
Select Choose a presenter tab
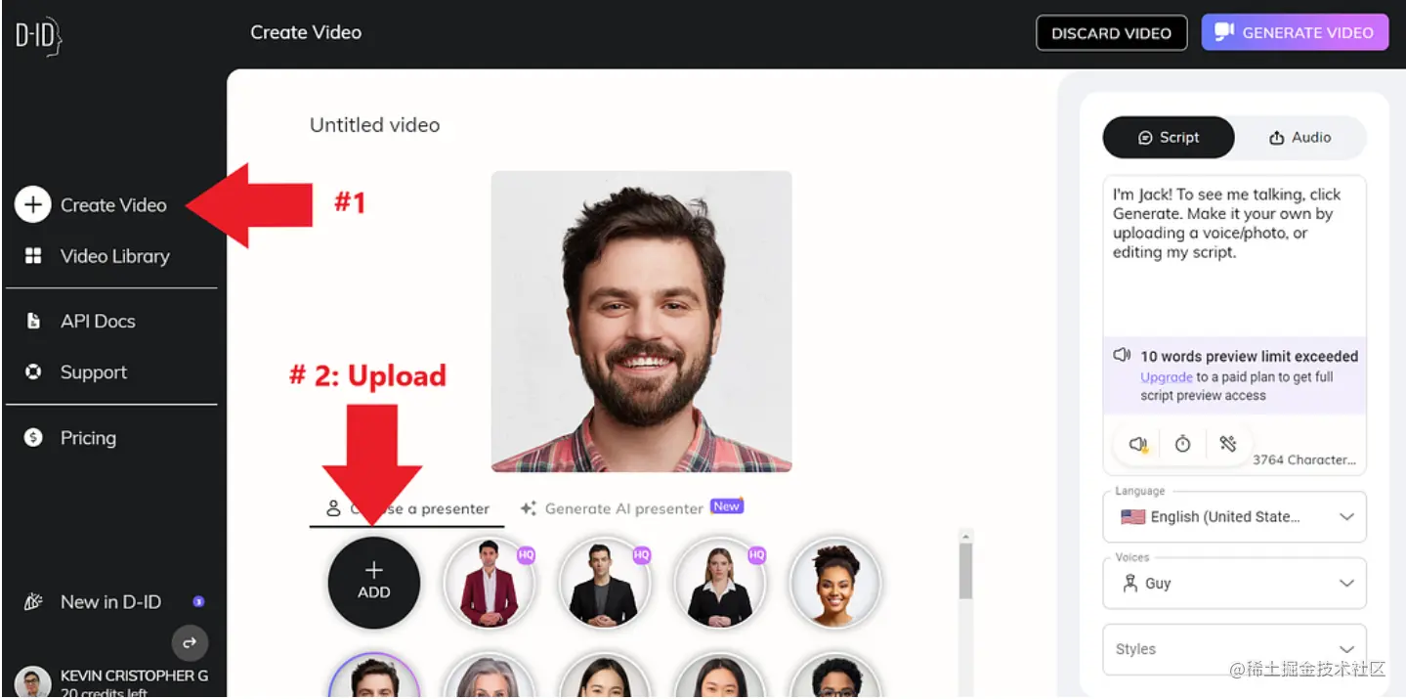(407, 508)
